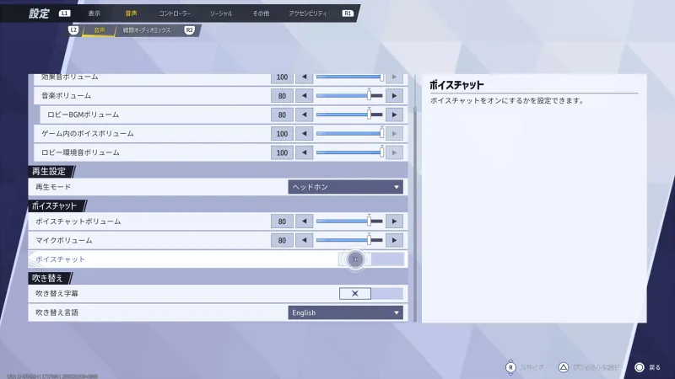Select the 吹き替え言語 row label
The height and width of the screenshot is (379, 675).
tap(57, 312)
